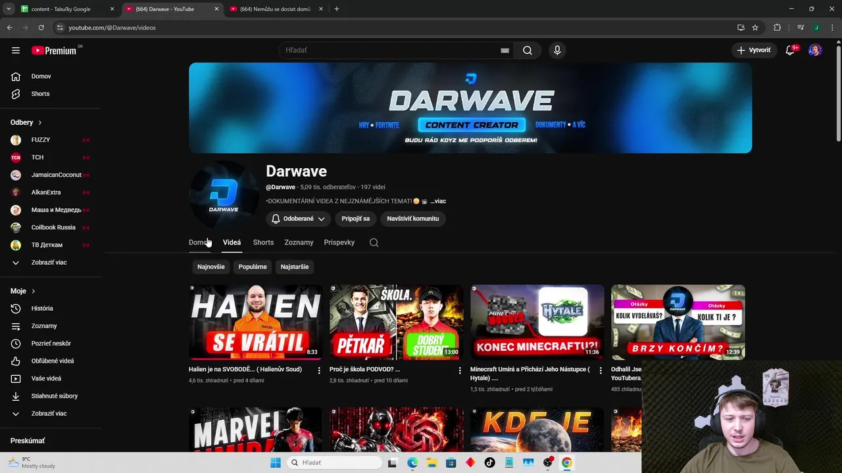Switch to the channel Shorts tab
The width and height of the screenshot is (842, 473).
(x=263, y=242)
